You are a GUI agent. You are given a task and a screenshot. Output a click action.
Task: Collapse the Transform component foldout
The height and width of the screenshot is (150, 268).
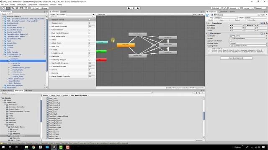click(207, 23)
